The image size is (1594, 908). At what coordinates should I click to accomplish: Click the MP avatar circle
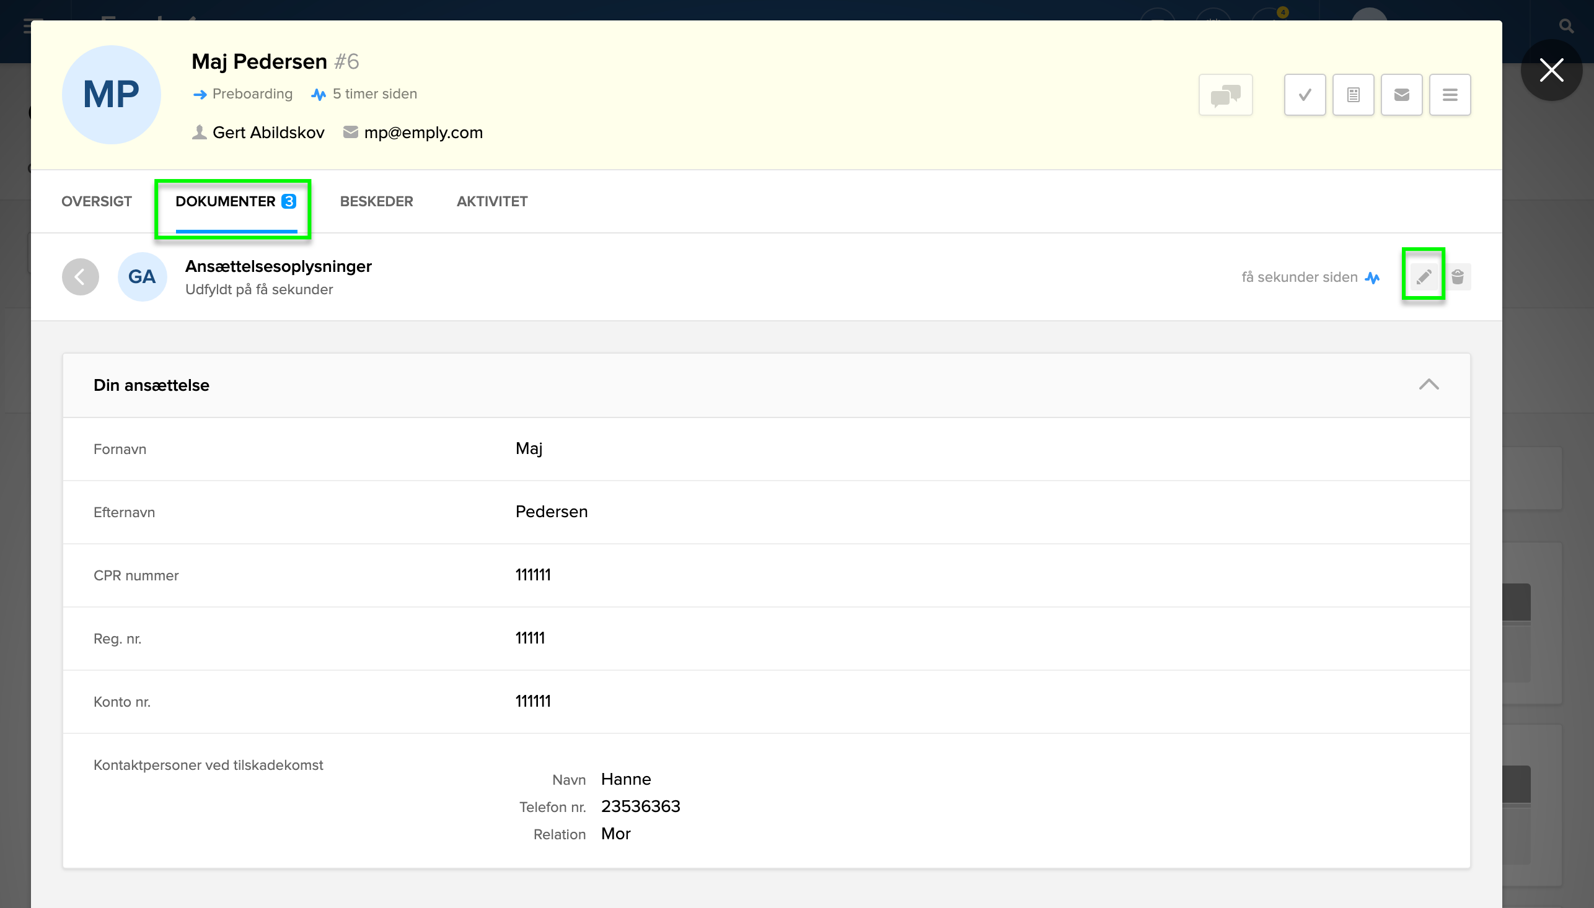click(112, 95)
